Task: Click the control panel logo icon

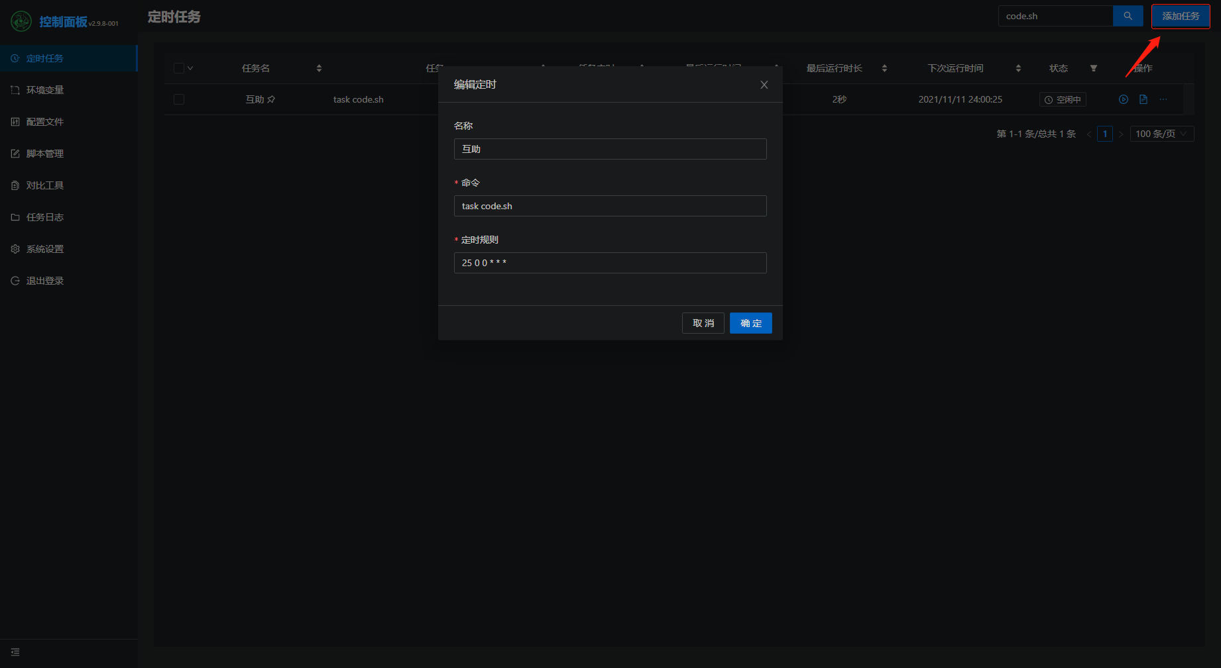Action: (x=21, y=21)
